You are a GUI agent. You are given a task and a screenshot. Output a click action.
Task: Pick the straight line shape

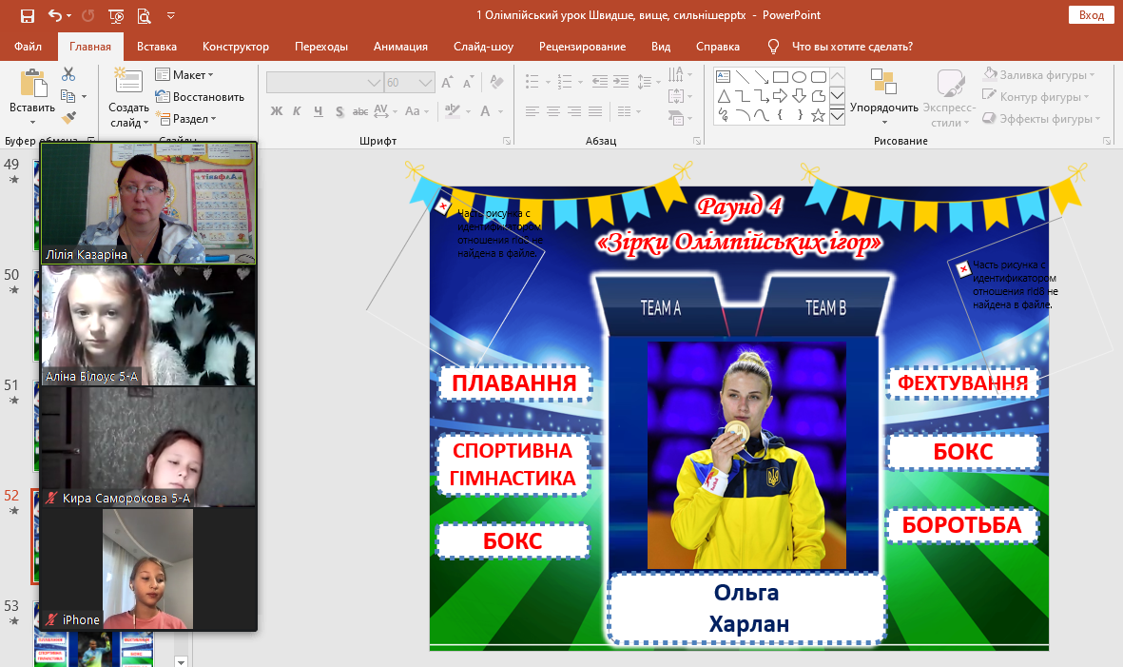tap(743, 77)
